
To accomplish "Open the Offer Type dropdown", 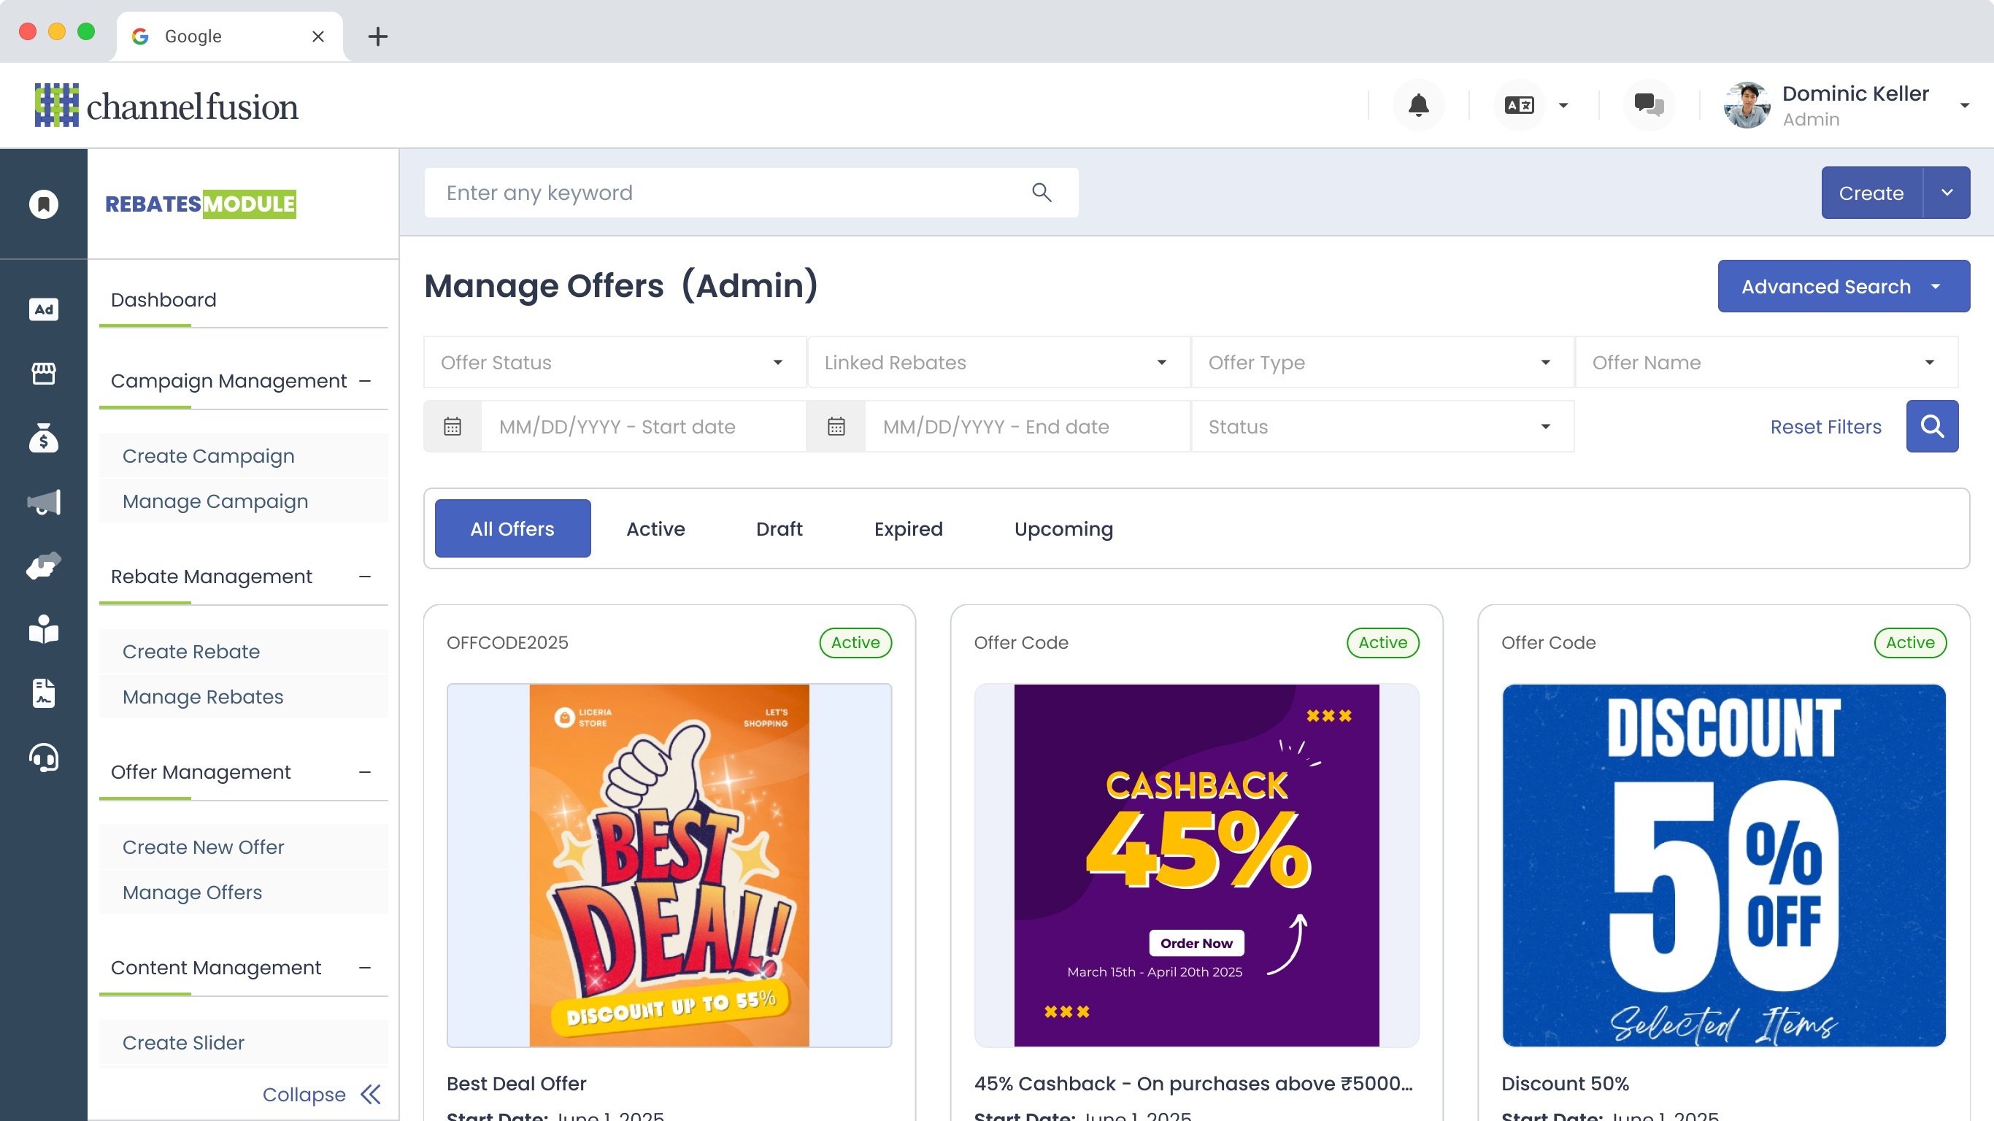I will (1382, 362).
